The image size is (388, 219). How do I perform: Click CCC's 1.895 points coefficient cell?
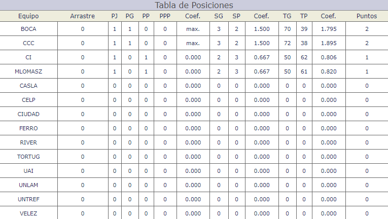tap(329, 43)
